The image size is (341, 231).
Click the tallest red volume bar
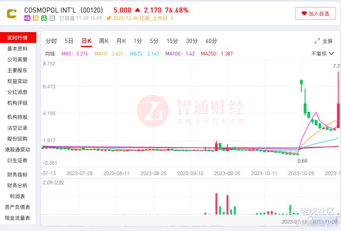[216, 204]
